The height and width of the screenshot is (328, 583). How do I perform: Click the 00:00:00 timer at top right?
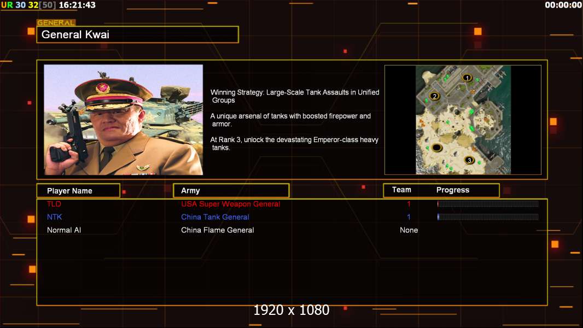pos(563,5)
